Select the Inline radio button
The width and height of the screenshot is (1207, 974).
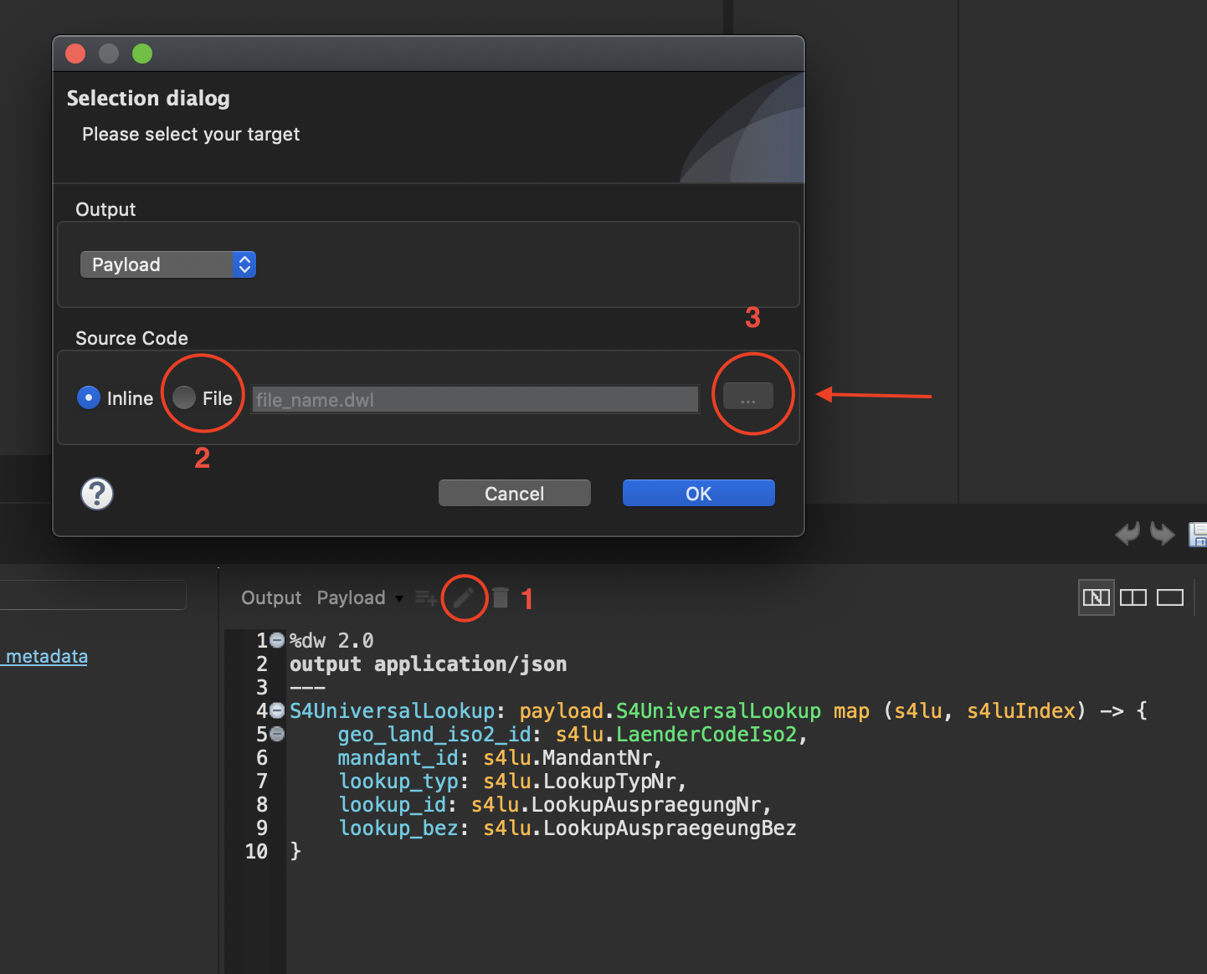pyautogui.click(x=89, y=397)
